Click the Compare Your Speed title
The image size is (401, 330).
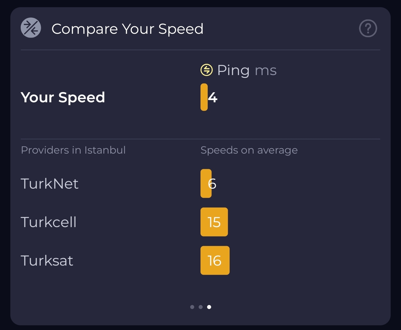click(x=127, y=29)
